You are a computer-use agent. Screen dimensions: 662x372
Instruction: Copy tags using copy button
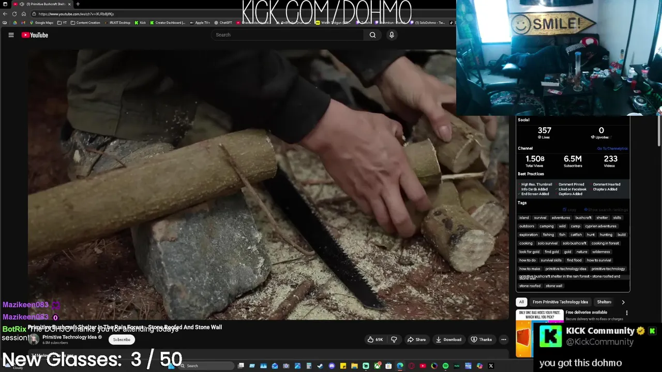click(569, 210)
